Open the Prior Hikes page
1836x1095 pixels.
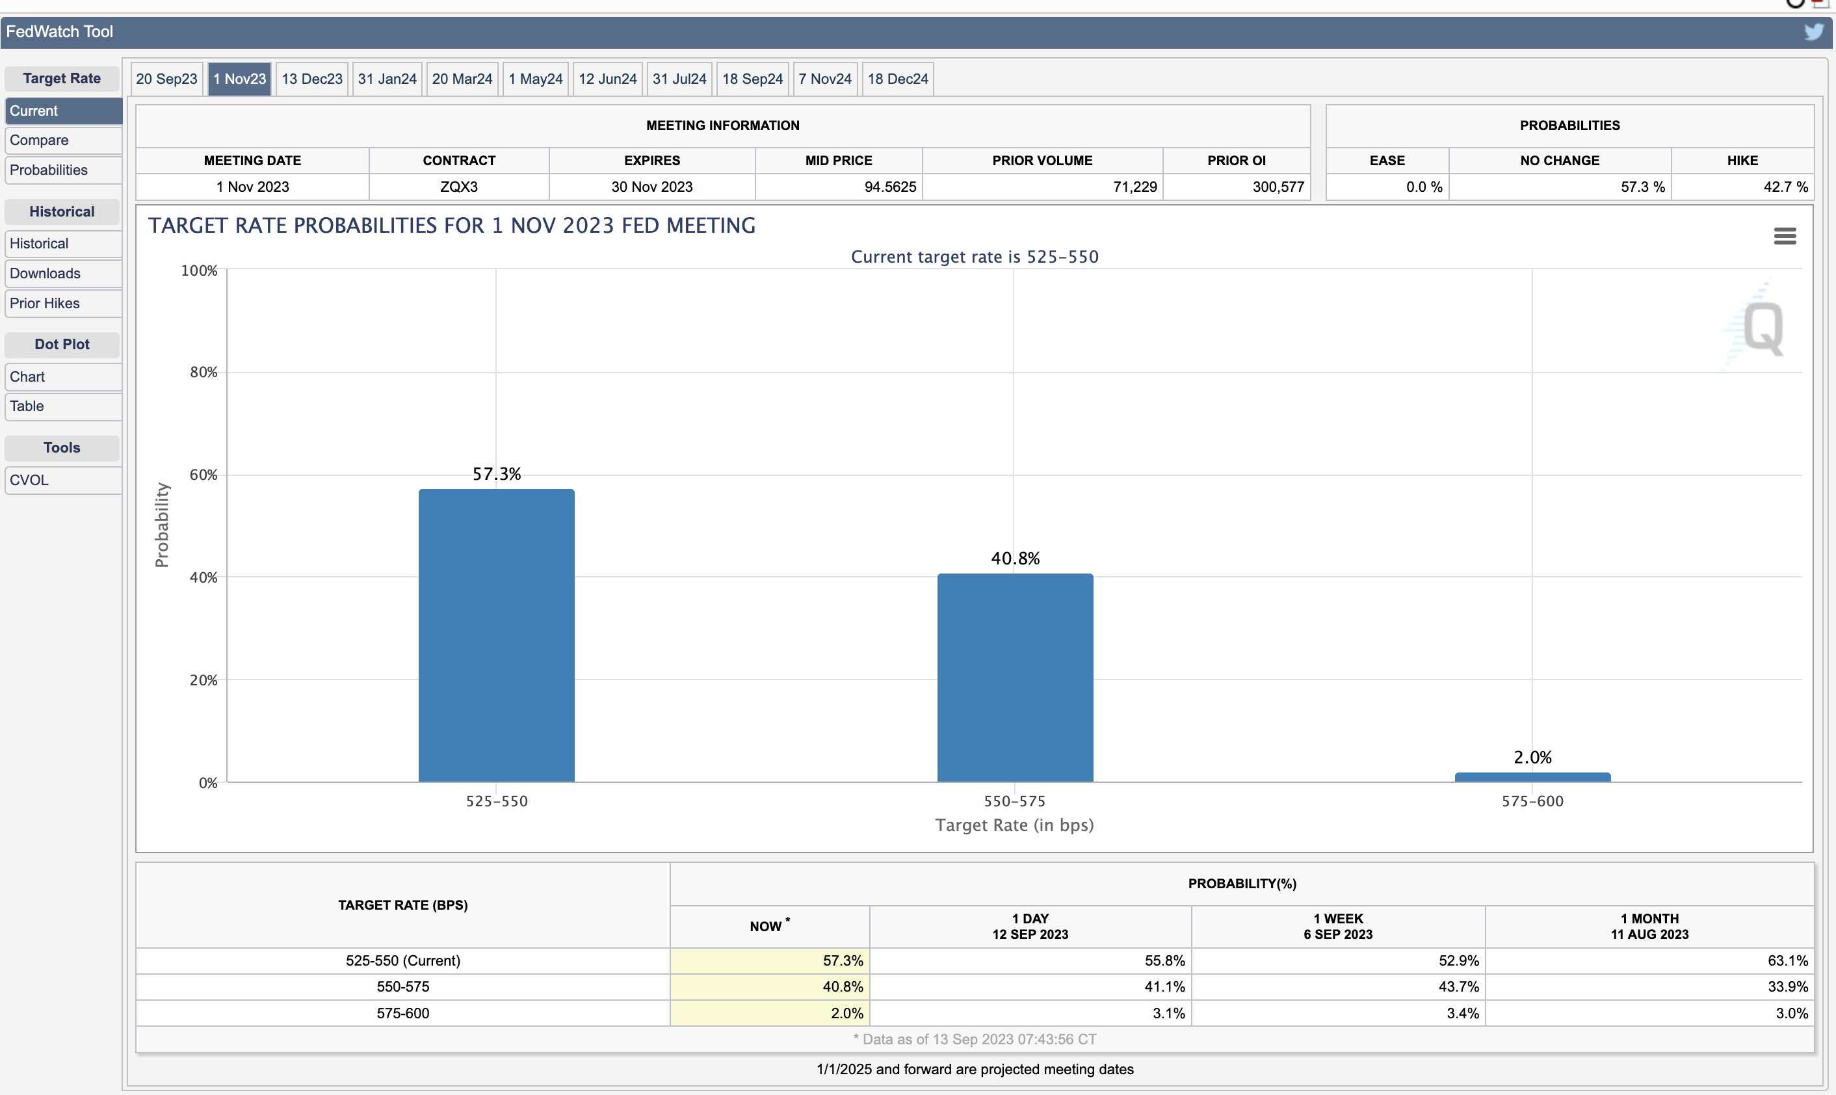pos(62,303)
